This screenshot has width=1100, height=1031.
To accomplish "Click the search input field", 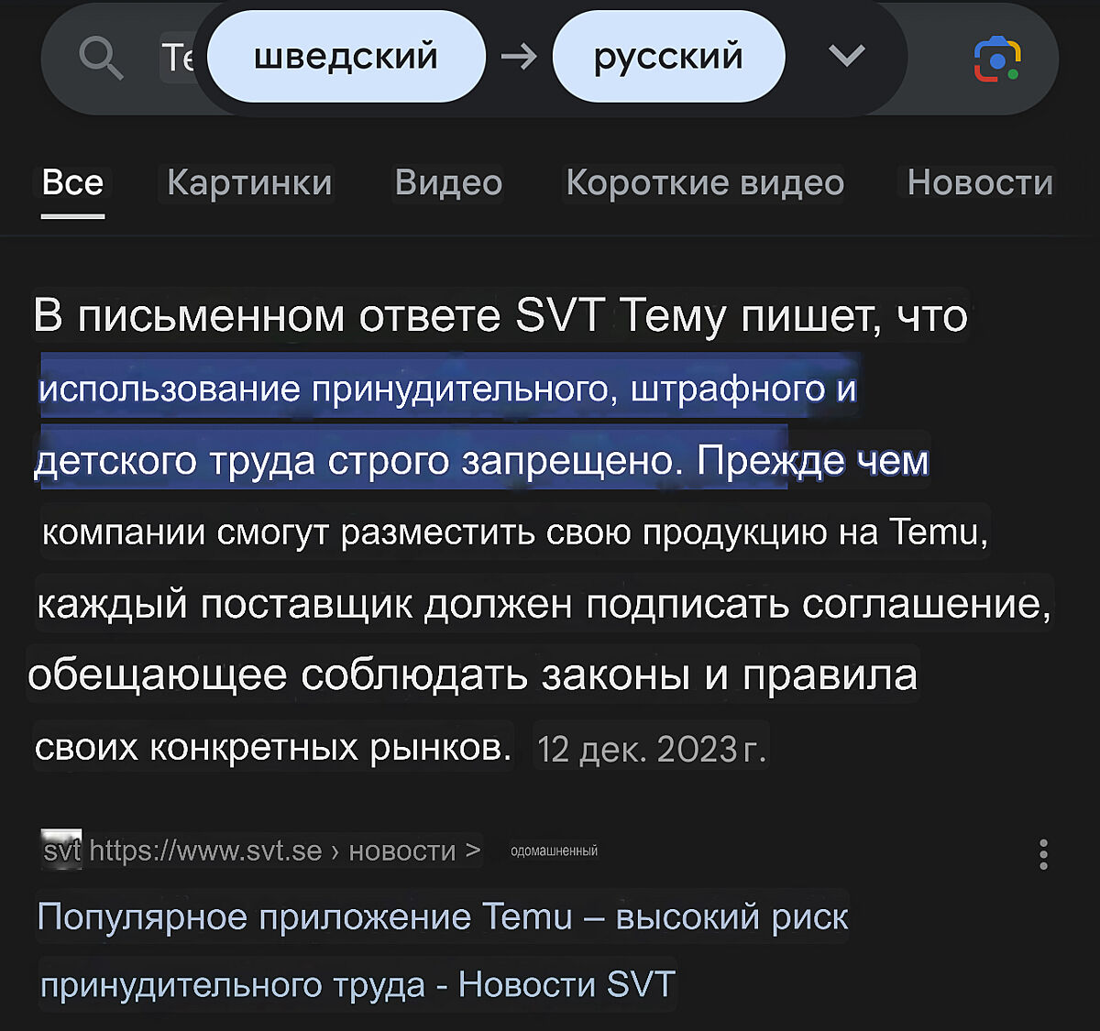I will click(179, 58).
